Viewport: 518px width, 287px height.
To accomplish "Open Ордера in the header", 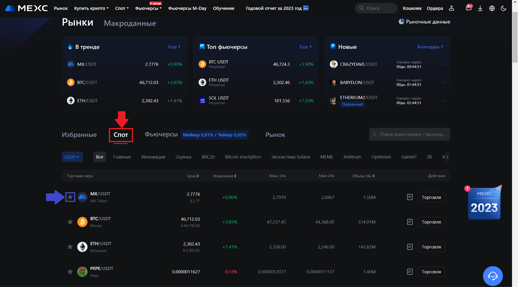I will coord(435,8).
